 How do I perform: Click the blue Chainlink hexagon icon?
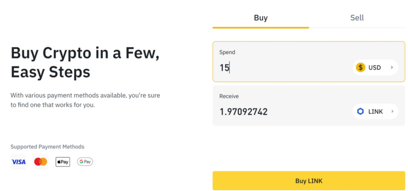pyautogui.click(x=360, y=112)
